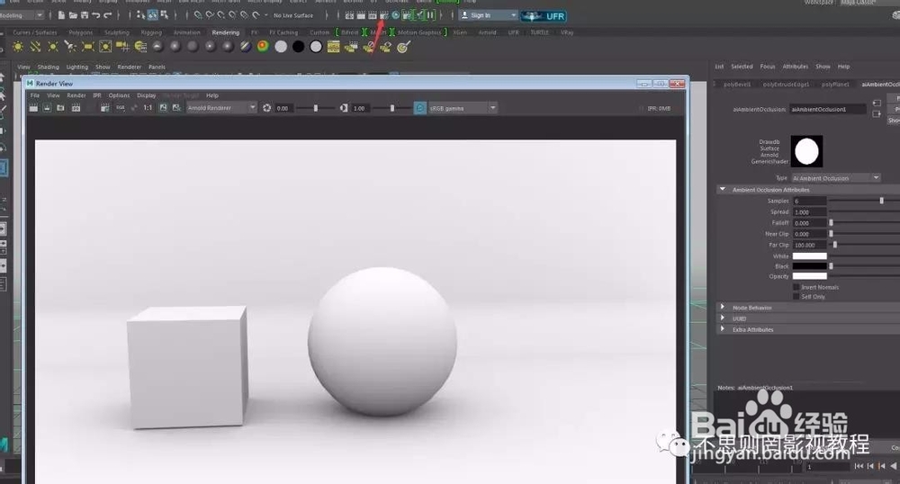Open sRGB gamma view transform dropdown
This screenshot has width=900, height=484.
[x=462, y=108]
